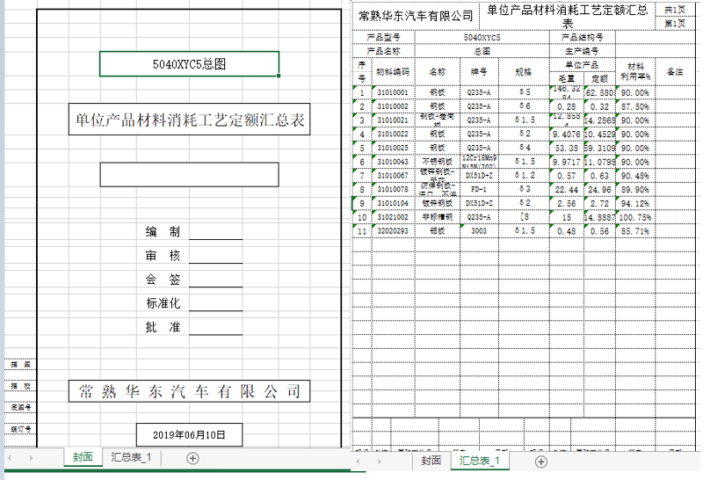Select gross weight cell 53.38
The width and height of the screenshot is (710, 480).
(x=567, y=148)
